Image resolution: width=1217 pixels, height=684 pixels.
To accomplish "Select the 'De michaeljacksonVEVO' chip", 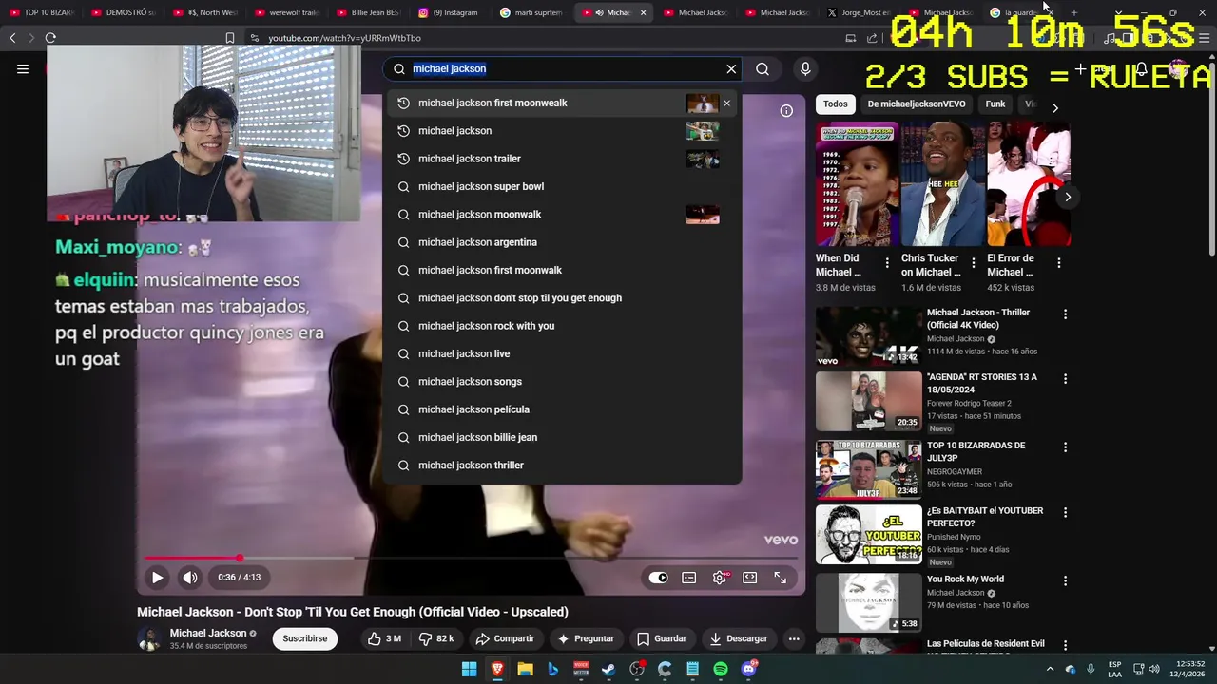I will point(917,104).
